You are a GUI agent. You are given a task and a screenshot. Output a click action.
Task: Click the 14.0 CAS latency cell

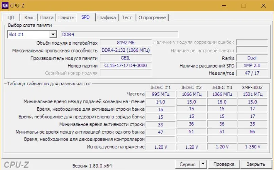click(x=160, y=102)
